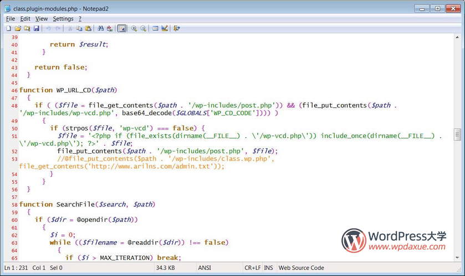Click the Cut scissors icon

[x=70, y=28]
